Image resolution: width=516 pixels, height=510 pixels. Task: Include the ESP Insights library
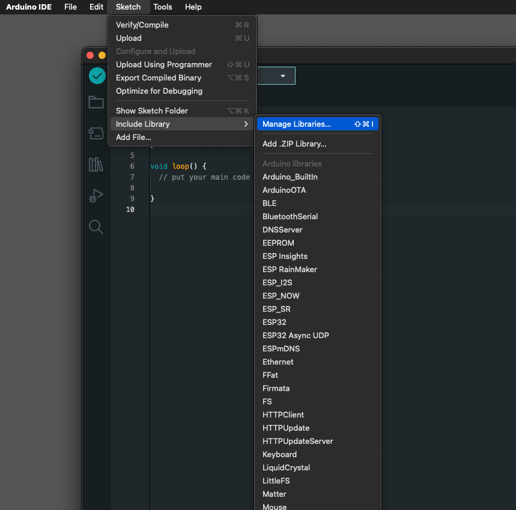318,256
